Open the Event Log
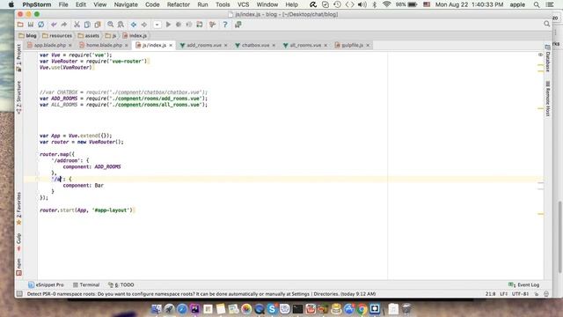The image size is (563, 317). click(524, 284)
